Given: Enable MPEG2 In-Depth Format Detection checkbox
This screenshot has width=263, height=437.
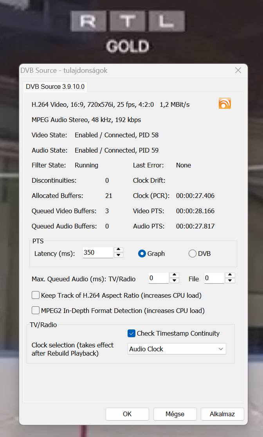Looking at the screenshot, I should (36, 311).
